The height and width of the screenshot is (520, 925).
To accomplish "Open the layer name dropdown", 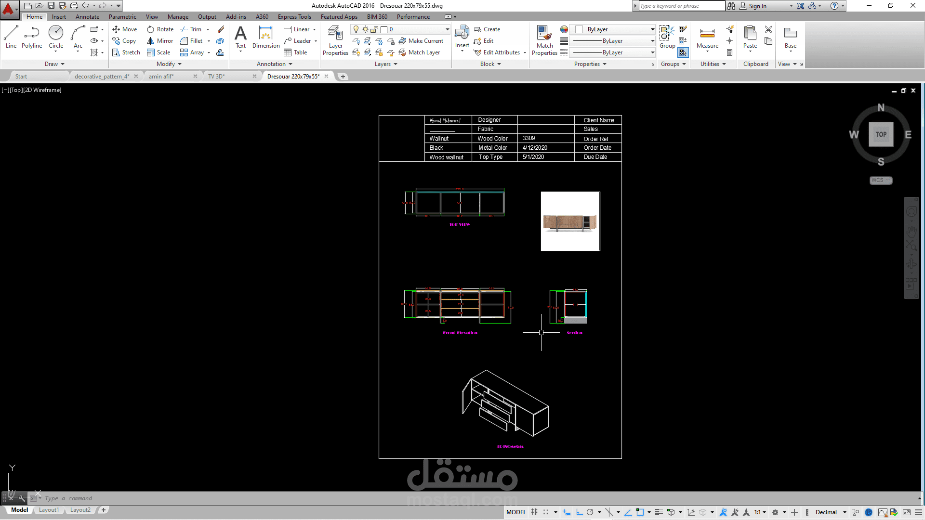I will click(447, 29).
